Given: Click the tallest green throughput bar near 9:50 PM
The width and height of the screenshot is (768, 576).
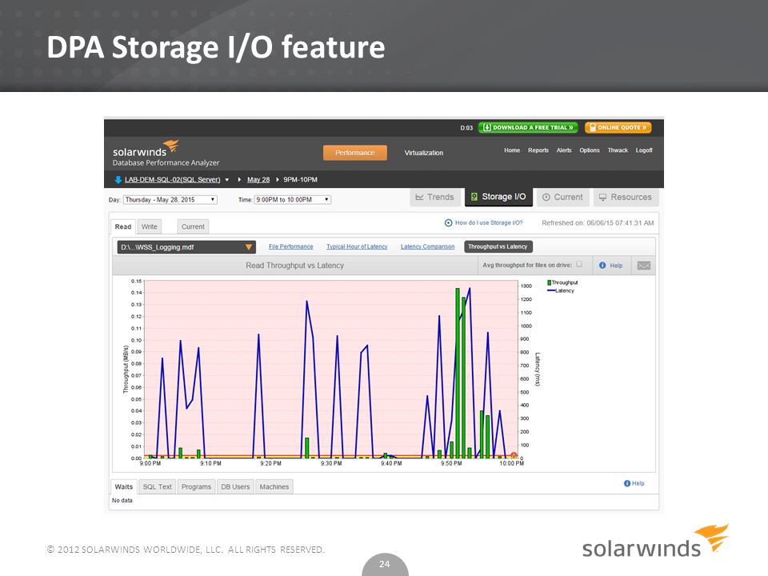Looking at the screenshot, I should tap(458, 374).
